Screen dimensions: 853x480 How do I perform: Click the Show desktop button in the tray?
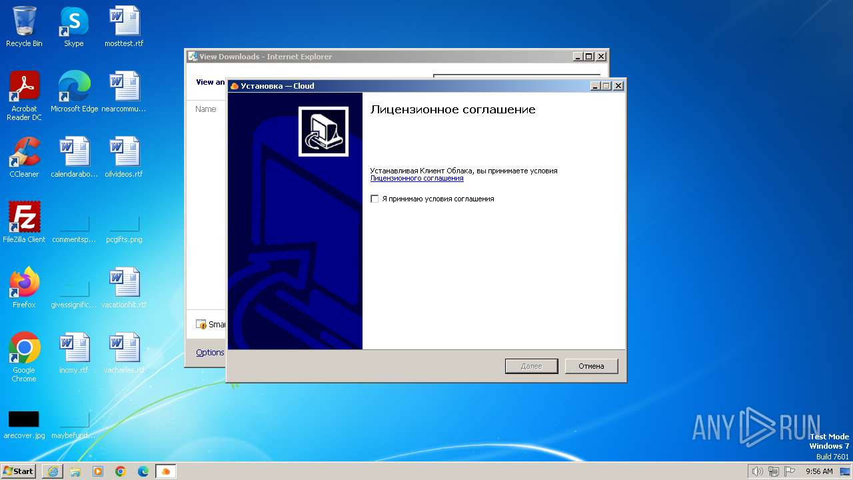[x=846, y=471]
